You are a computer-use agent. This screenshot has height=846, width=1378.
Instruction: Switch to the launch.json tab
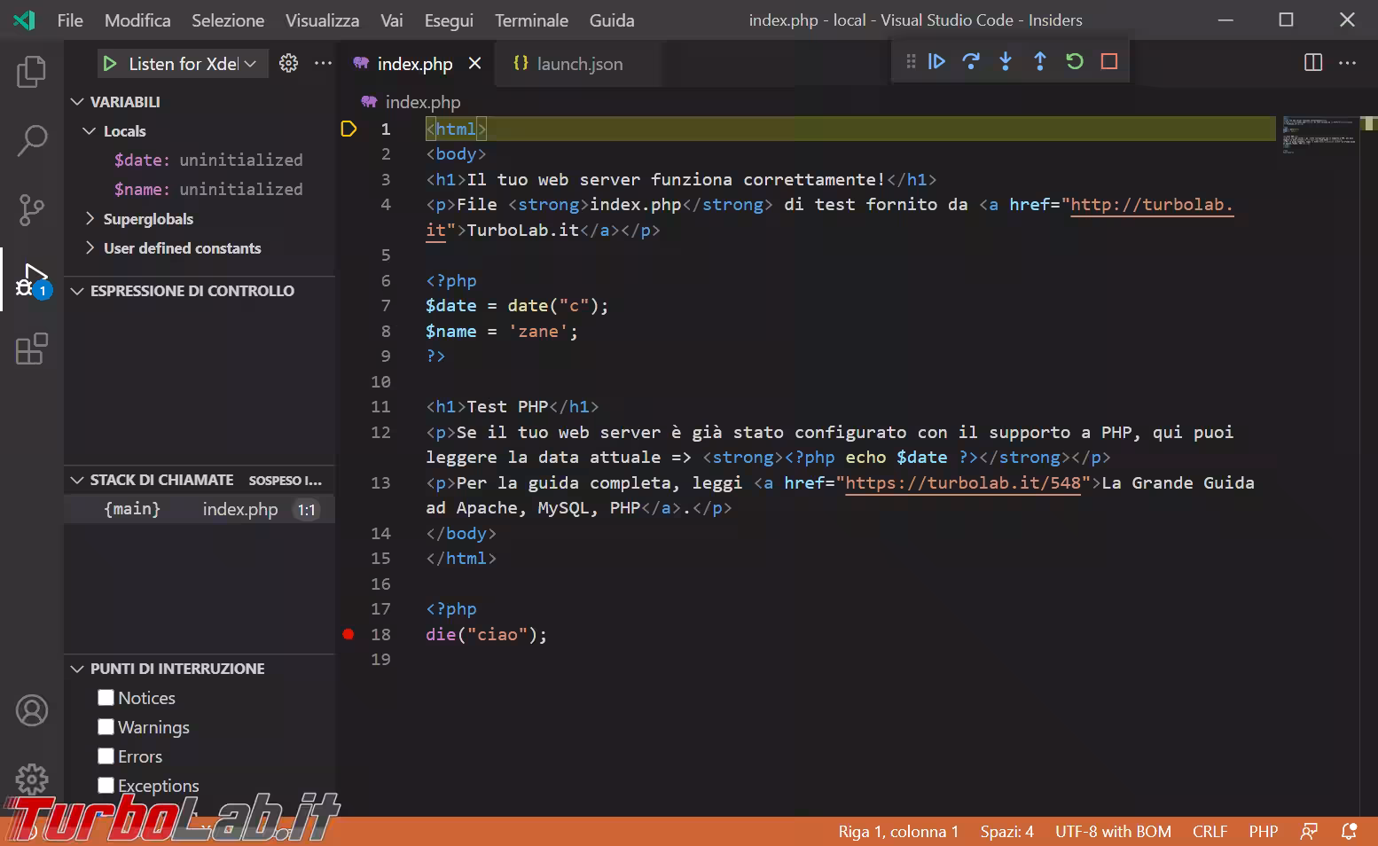pyautogui.click(x=579, y=64)
